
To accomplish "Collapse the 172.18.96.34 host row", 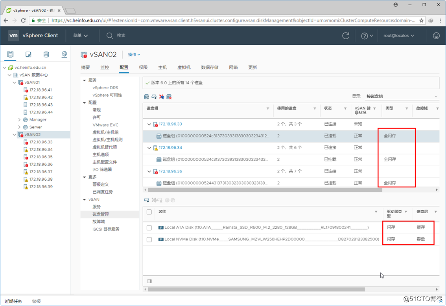I will (149, 148).
